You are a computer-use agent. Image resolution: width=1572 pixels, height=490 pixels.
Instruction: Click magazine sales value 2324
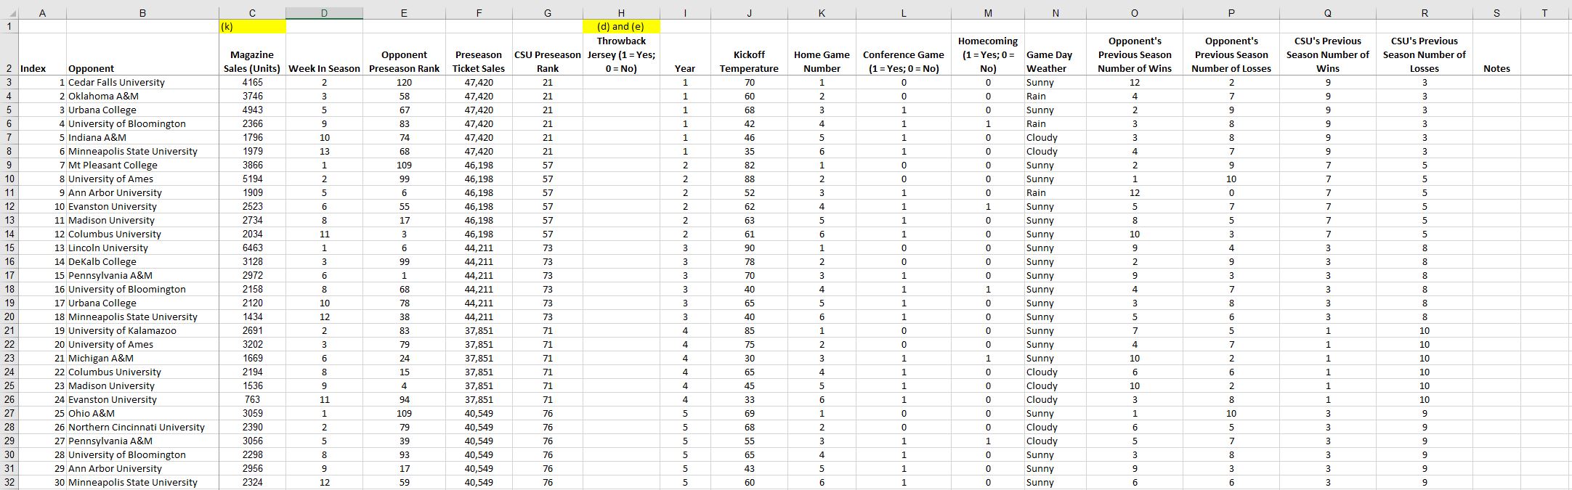[252, 482]
